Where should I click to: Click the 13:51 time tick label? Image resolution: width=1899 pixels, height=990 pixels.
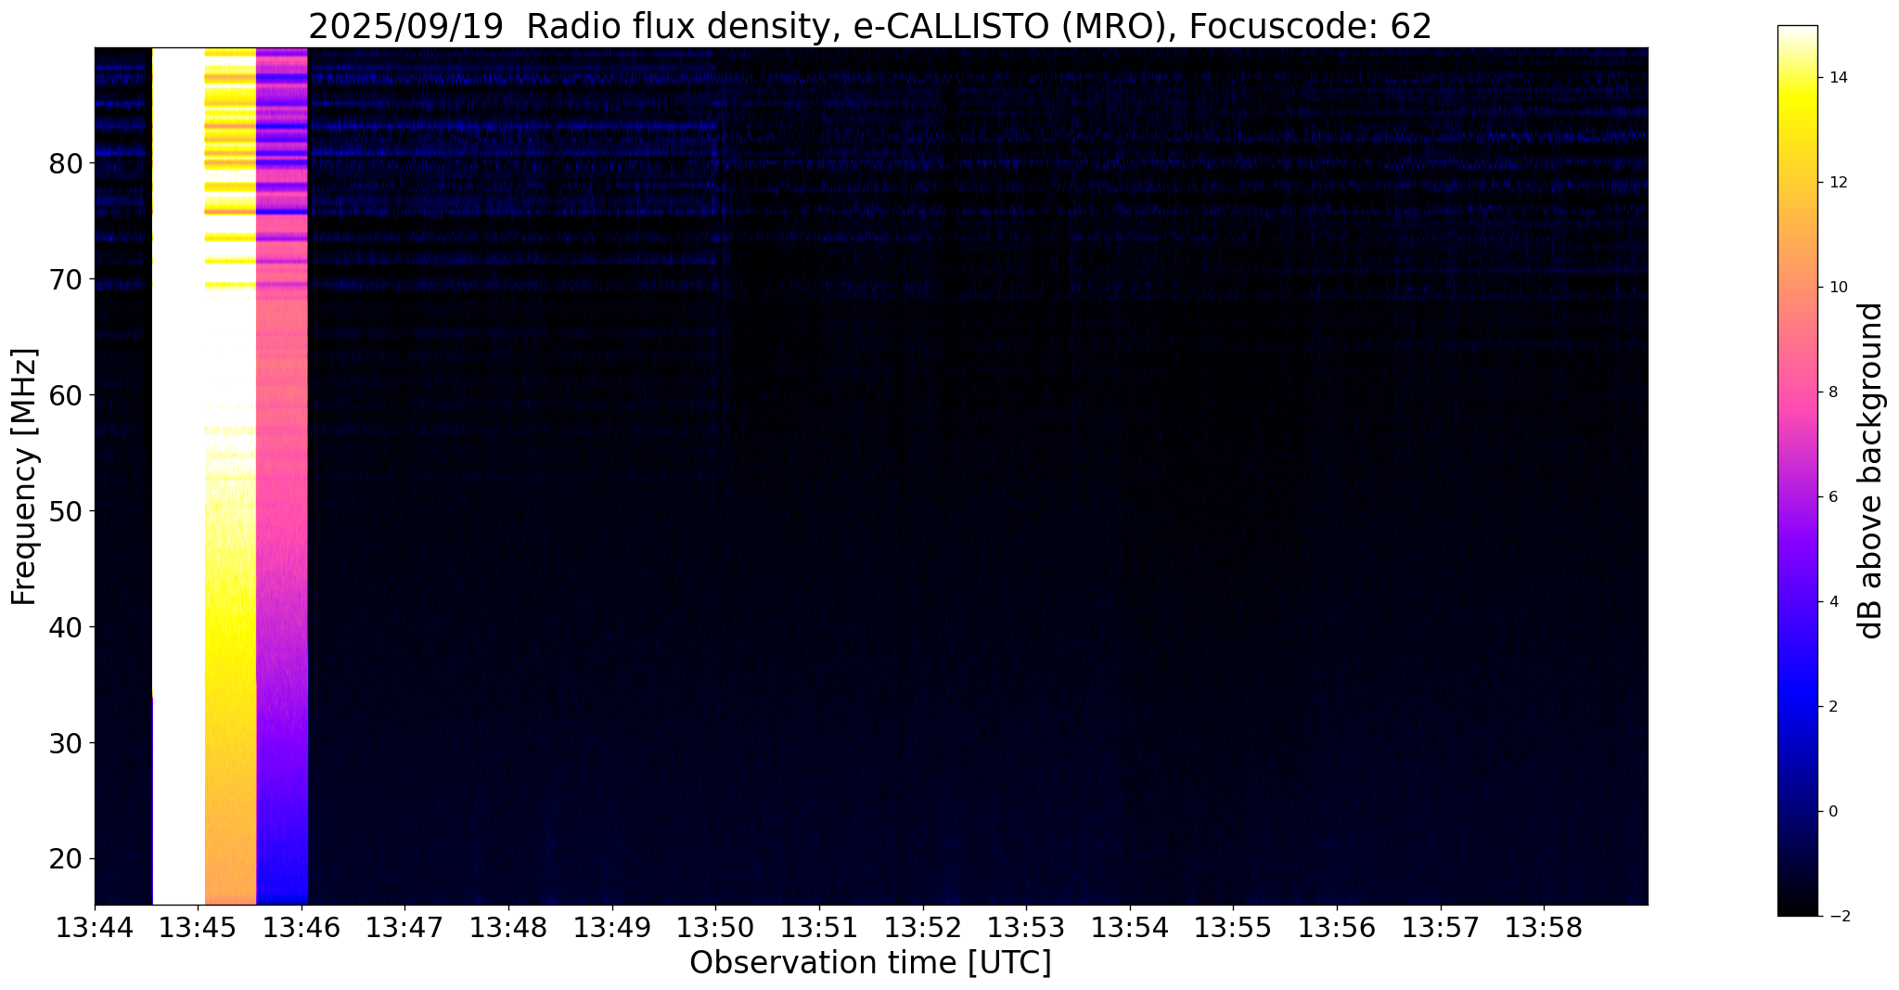point(819,928)
